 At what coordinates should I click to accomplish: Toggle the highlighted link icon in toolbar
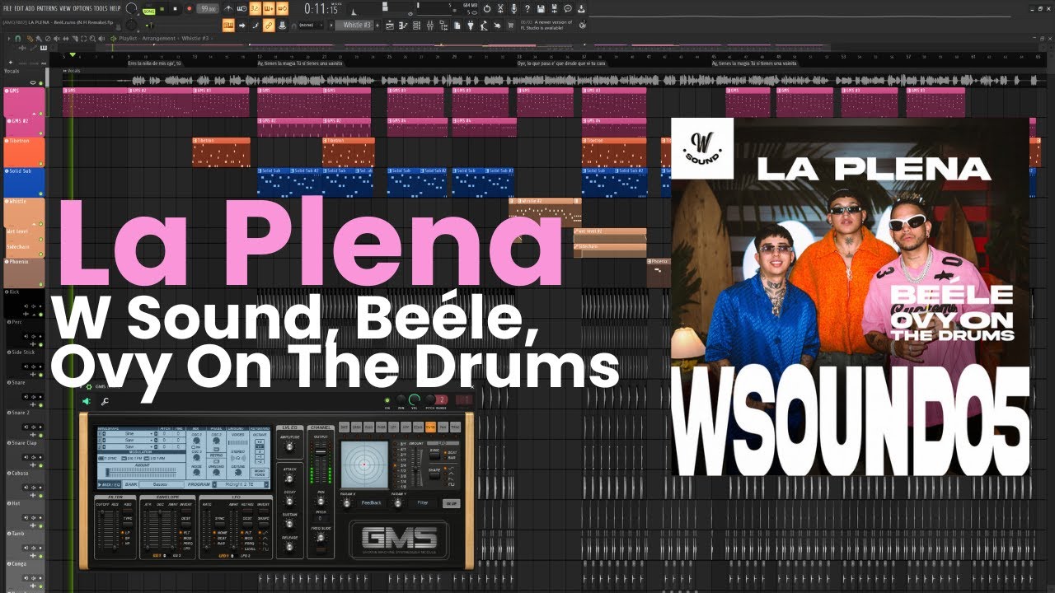pyautogui.click(x=268, y=25)
